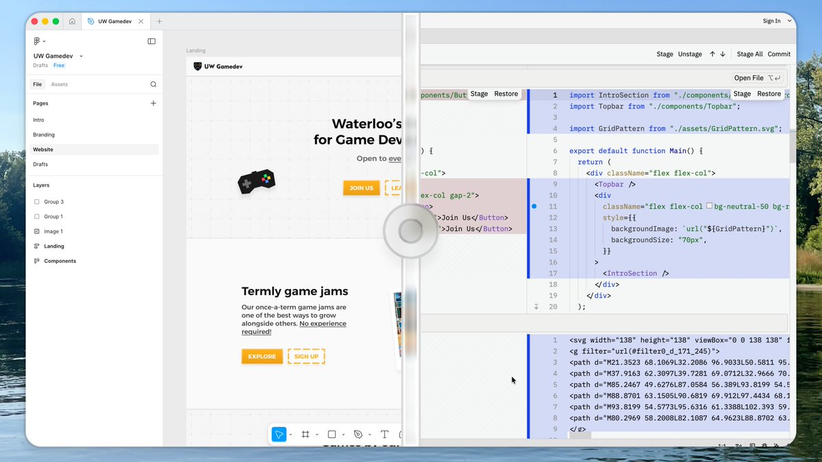This screenshot has height=462, width=822.
Task: Click the Components section icon in layers
Action: coord(37,261)
